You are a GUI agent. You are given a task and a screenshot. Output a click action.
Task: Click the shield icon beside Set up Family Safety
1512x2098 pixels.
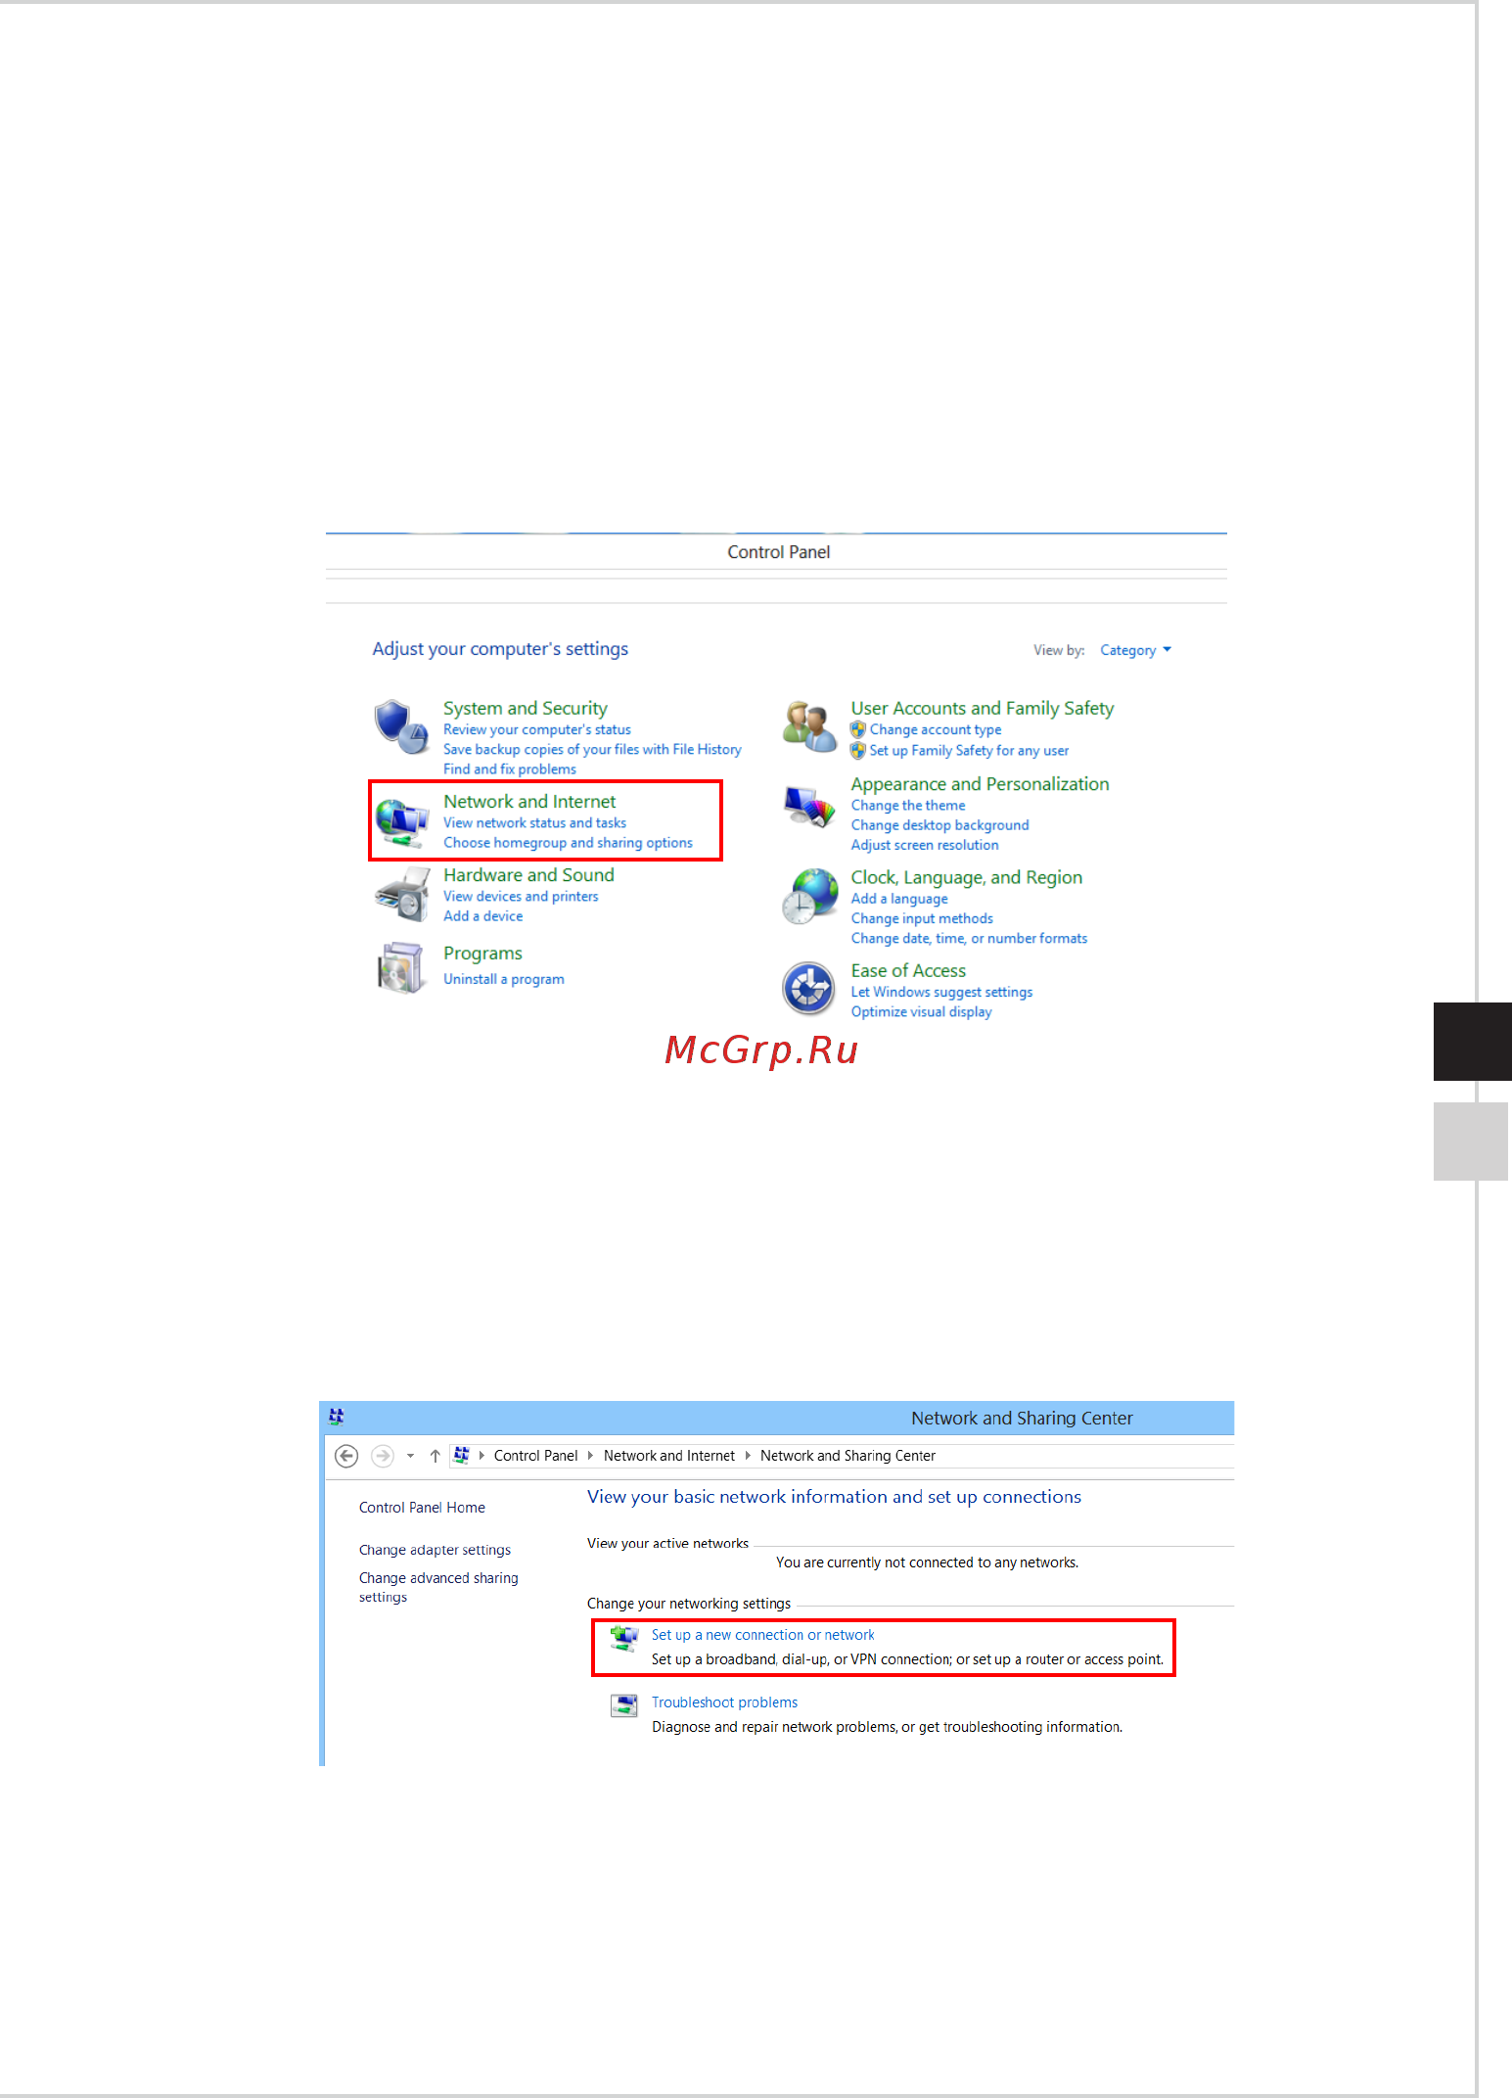858,751
